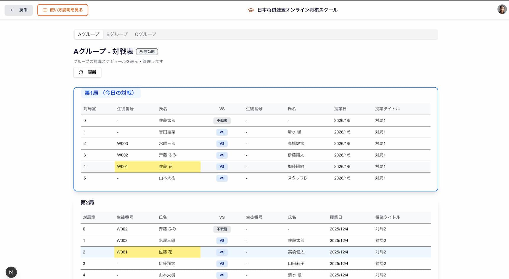Click the 不戦勝 badge for 斉藤ふみ in 第2局
509x279 pixels.
tap(222, 229)
